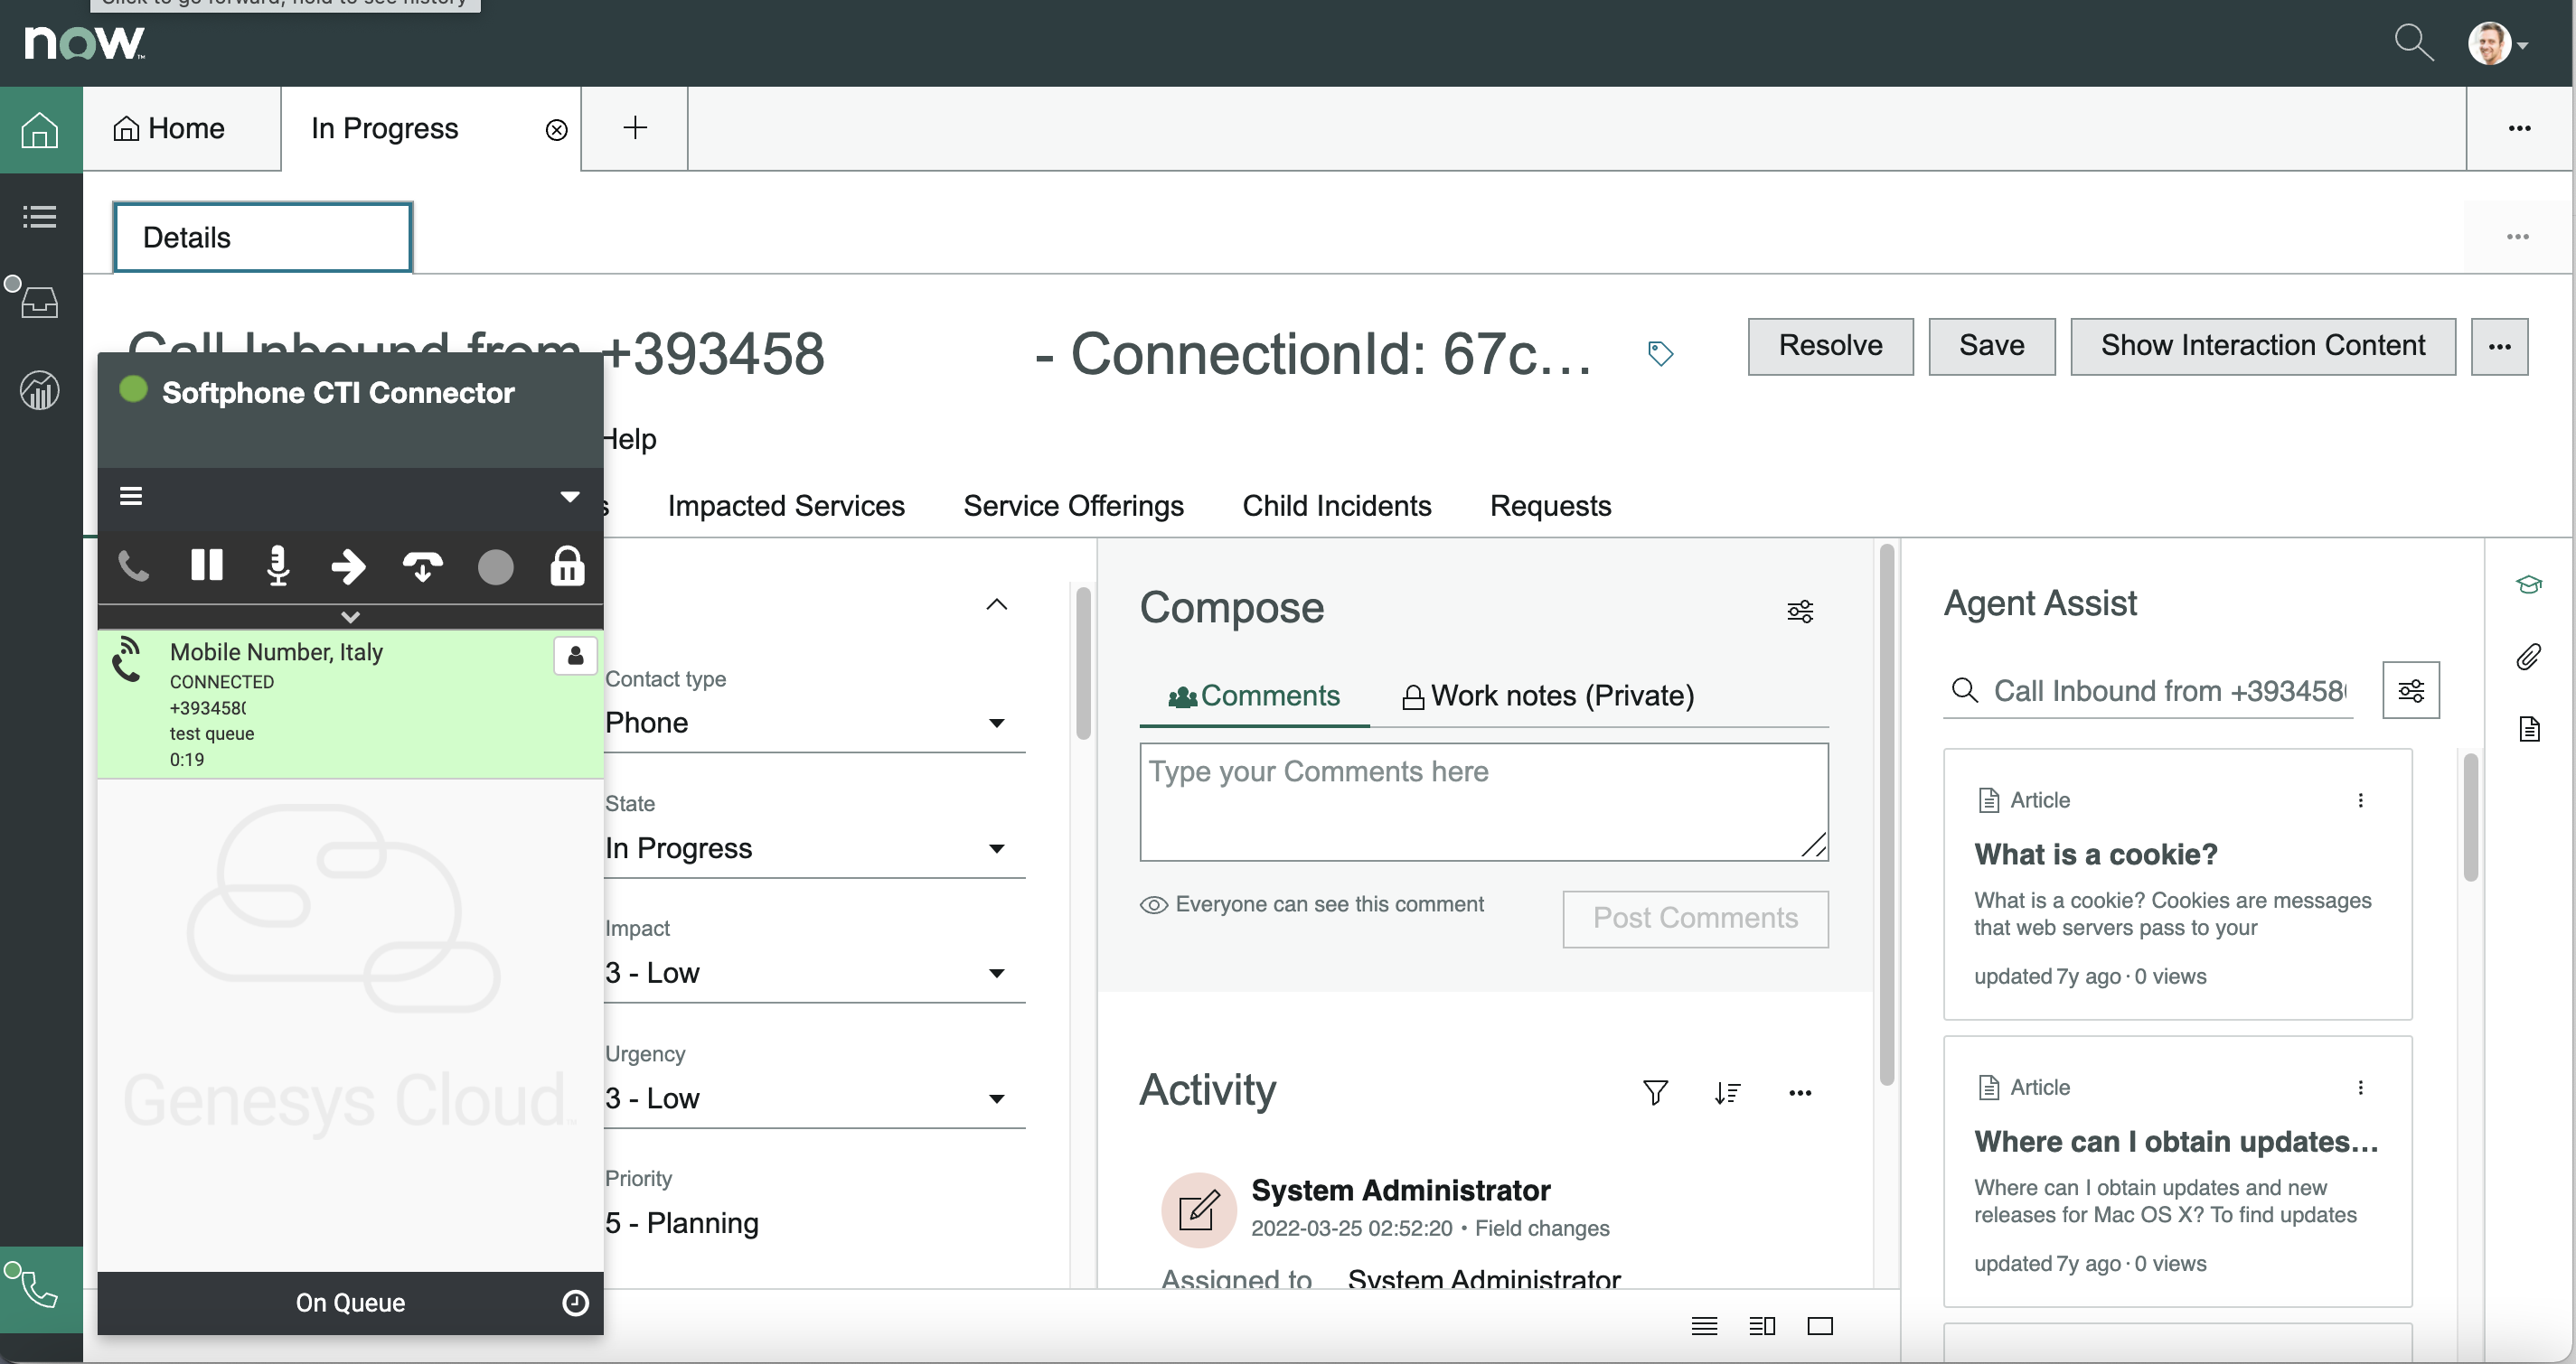Image resolution: width=2576 pixels, height=1364 pixels.
Task: Click the transfer call arrow icon
Action: (x=348, y=565)
